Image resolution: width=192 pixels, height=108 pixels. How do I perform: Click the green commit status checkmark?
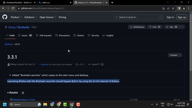(x=102, y=64)
